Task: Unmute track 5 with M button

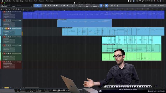Action: [4, 45]
